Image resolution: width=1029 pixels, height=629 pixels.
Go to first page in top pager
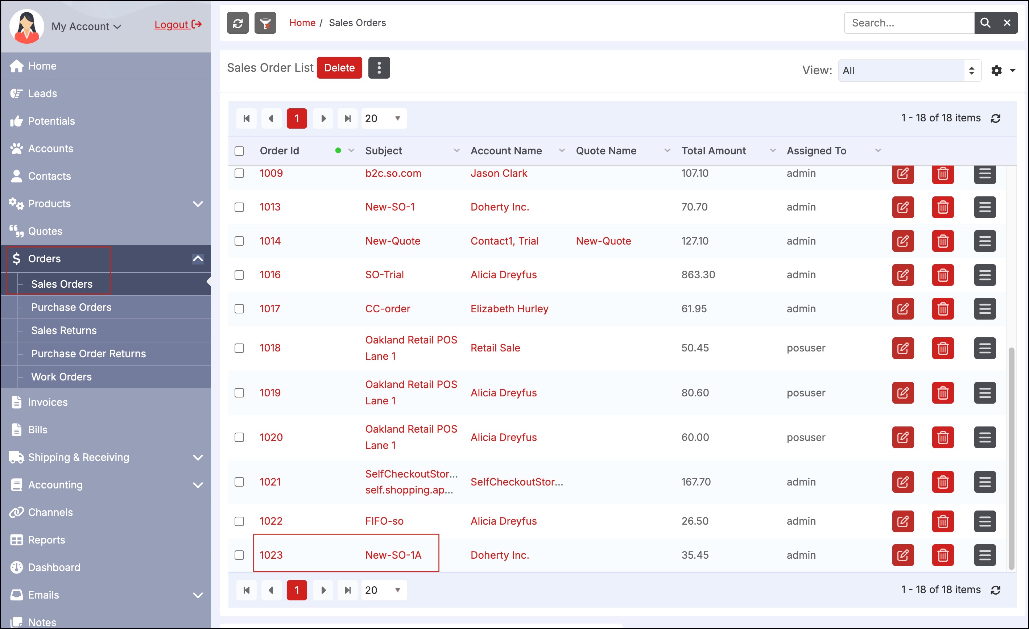click(x=247, y=118)
